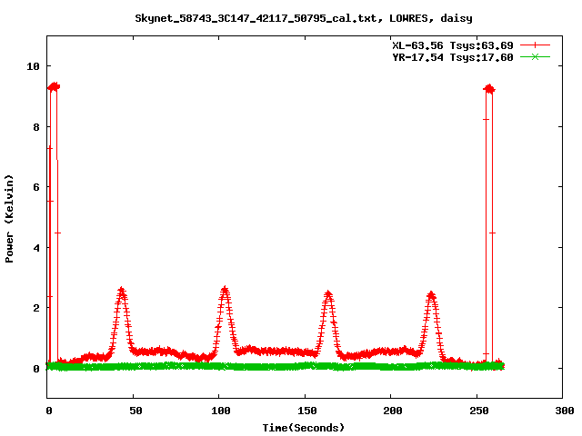
Task: Click the y-axis tick label 6
Action: tap(36, 187)
